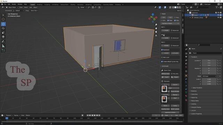Screen dimensions: 223x125
Task: Select the Select Box tool in left toolbar
Action: point(3,15)
